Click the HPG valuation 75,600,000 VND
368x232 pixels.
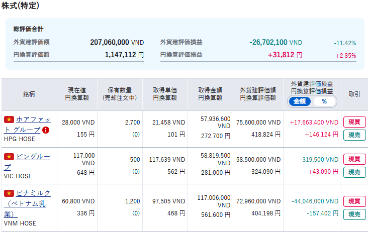(x=258, y=123)
